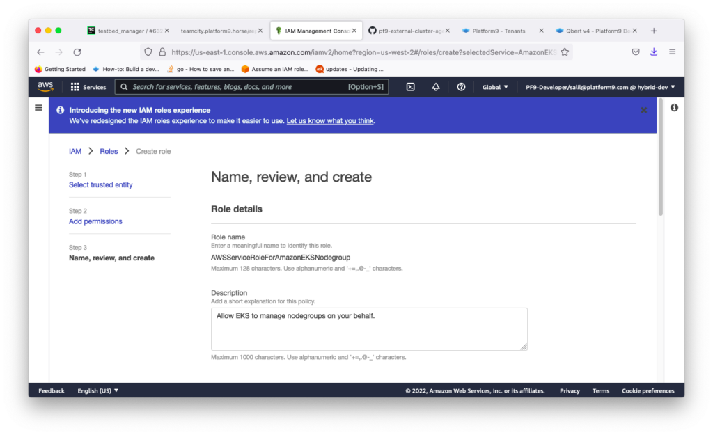
Task: Open the Privacy footer link
Action: [x=570, y=391]
